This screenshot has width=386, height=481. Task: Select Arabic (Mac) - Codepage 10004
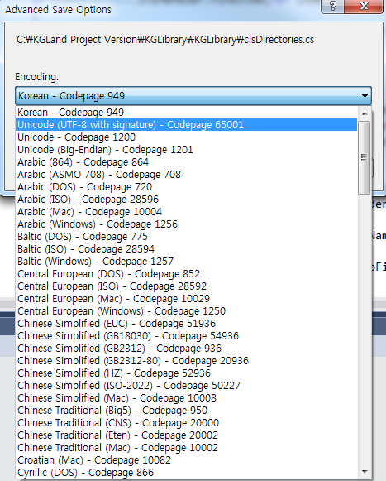[186, 212]
